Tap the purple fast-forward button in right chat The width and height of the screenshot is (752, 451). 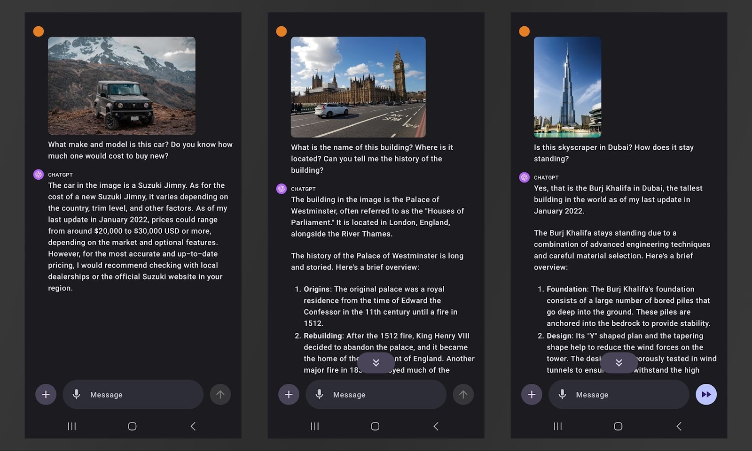pyautogui.click(x=706, y=394)
